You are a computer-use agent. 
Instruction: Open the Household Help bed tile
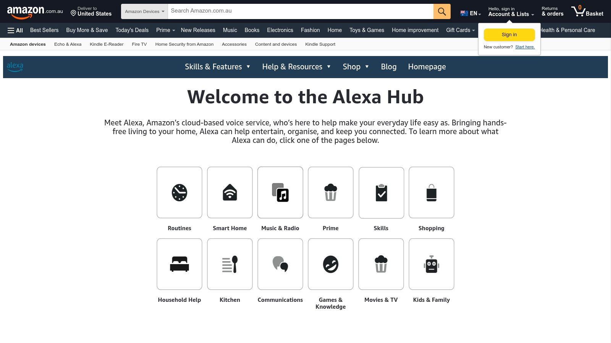pyautogui.click(x=179, y=264)
